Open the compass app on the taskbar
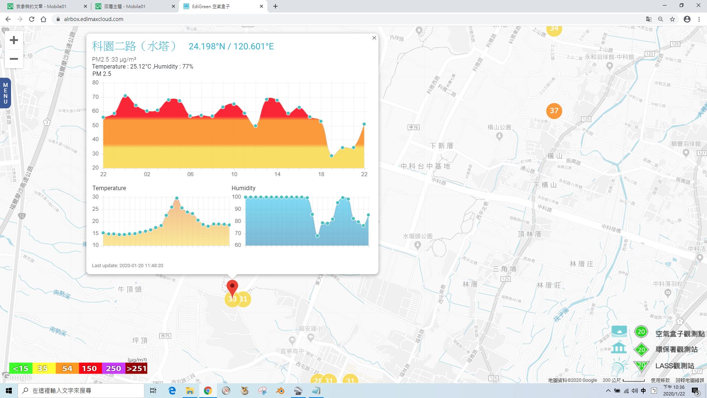 tap(226, 391)
